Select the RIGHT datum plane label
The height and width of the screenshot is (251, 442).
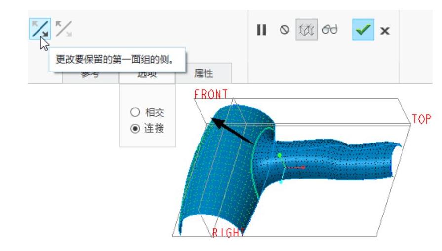[x=228, y=233]
